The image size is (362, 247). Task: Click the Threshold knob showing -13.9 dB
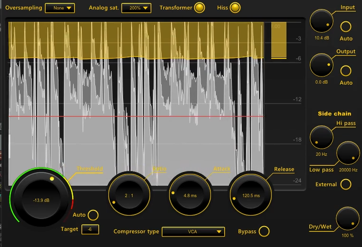pyautogui.click(x=41, y=200)
